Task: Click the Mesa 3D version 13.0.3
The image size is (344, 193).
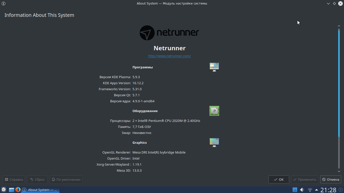Action: [137, 170]
